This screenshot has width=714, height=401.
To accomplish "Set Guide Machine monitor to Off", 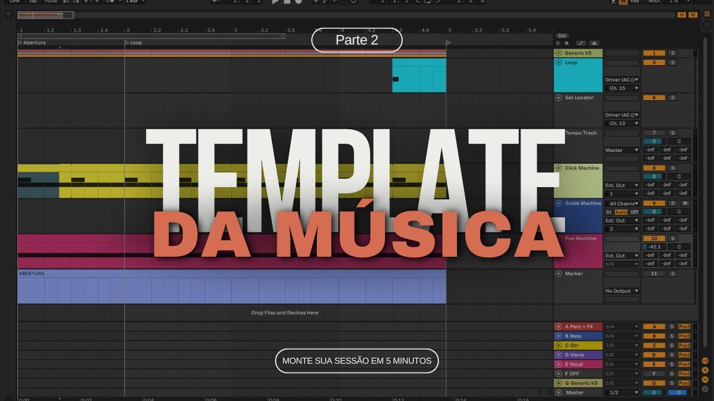I will point(634,212).
